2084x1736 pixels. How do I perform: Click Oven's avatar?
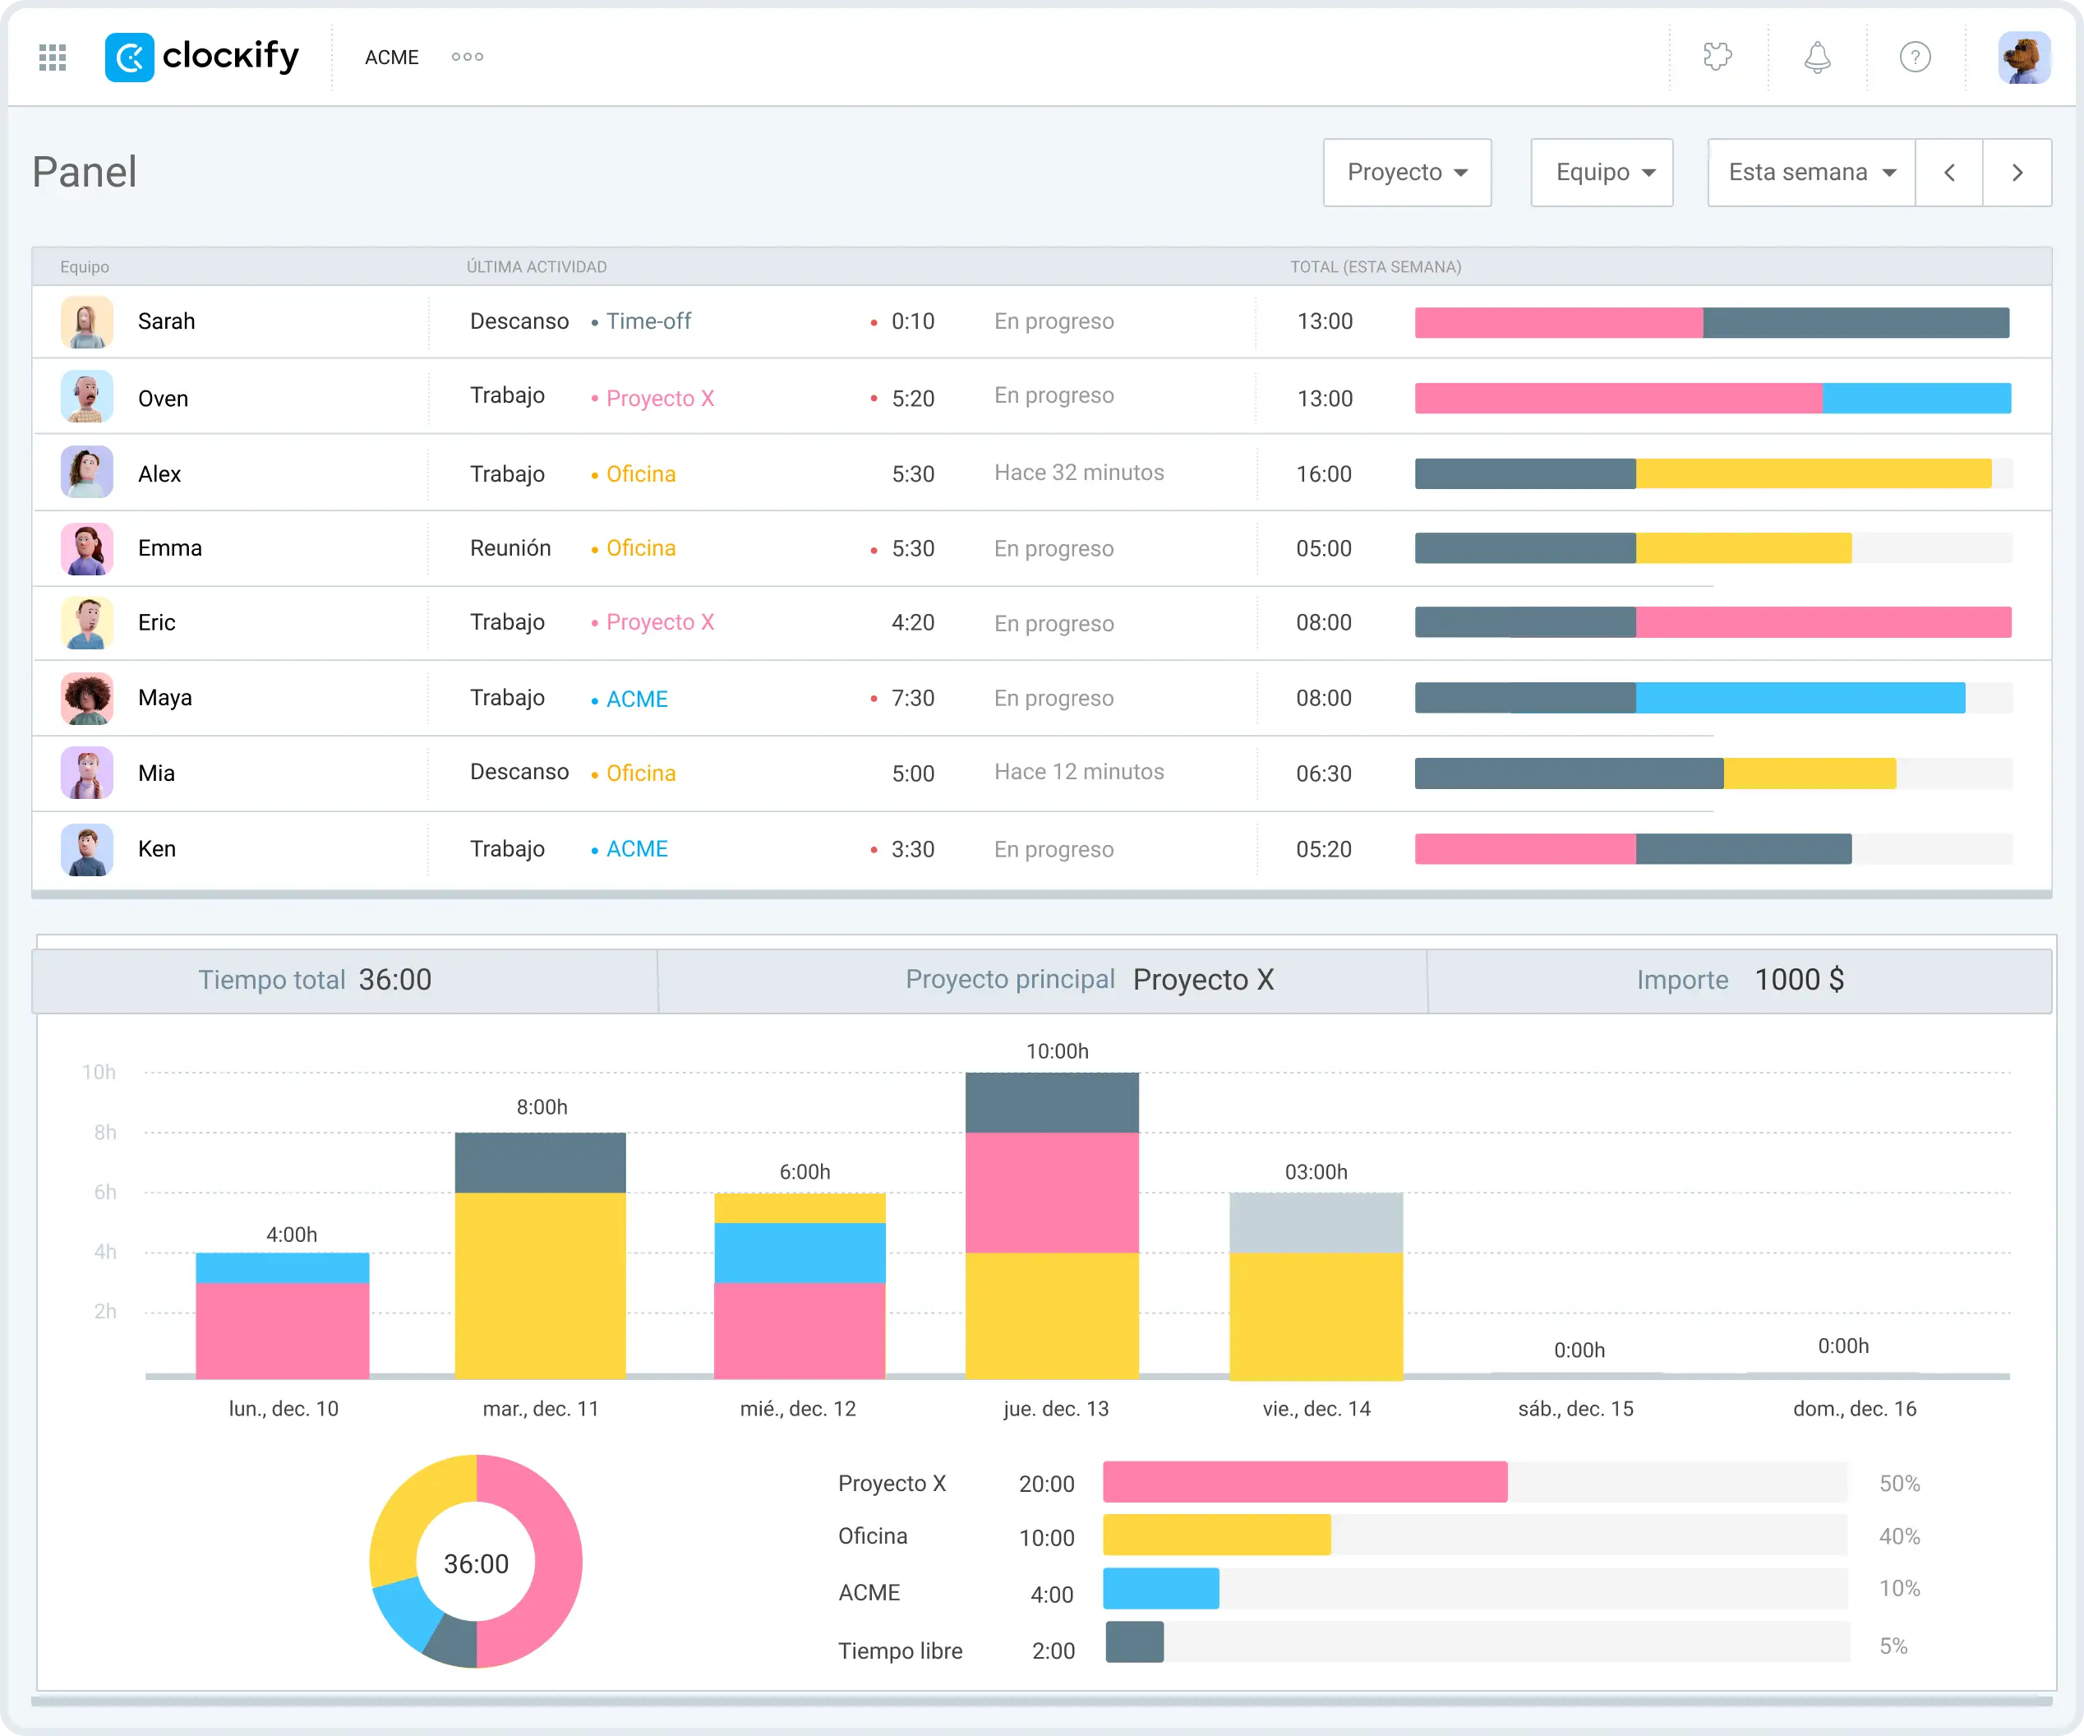pyautogui.click(x=87, y=397)
